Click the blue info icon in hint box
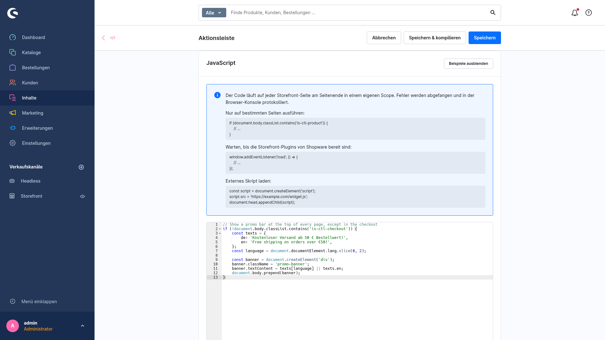This screenshot has width=605, height=340. tap(217, 95)
